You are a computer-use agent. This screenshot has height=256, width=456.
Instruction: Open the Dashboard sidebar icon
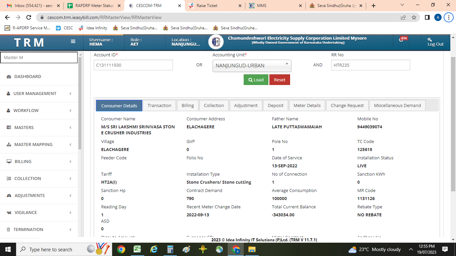(x=9, y=77)
